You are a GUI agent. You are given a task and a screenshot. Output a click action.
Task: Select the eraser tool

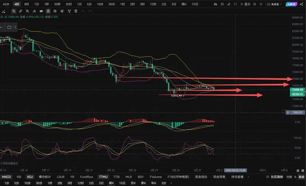click(34, 11)
